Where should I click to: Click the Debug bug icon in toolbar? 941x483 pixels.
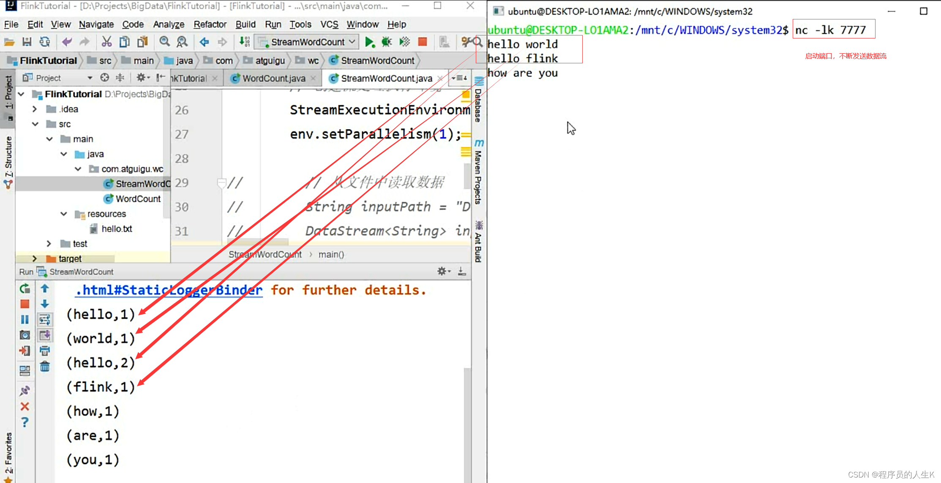coord(387,42)
